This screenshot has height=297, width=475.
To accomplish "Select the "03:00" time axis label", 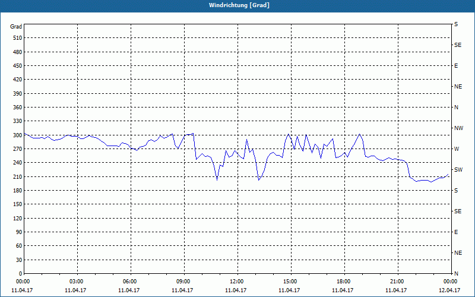I will 77,282.
